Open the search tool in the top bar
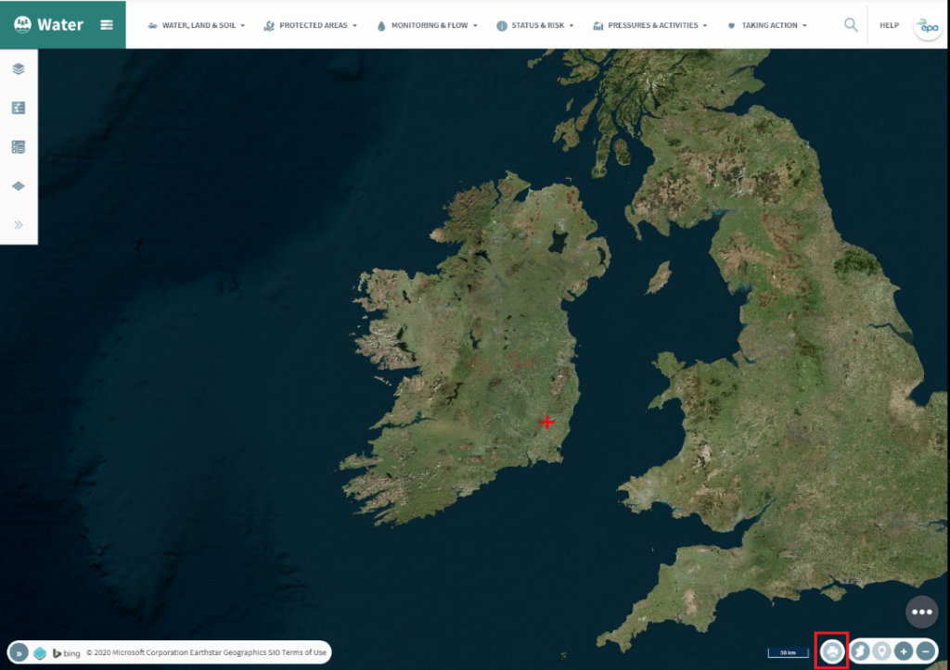 pyautogui.click(x=851, y=25)
